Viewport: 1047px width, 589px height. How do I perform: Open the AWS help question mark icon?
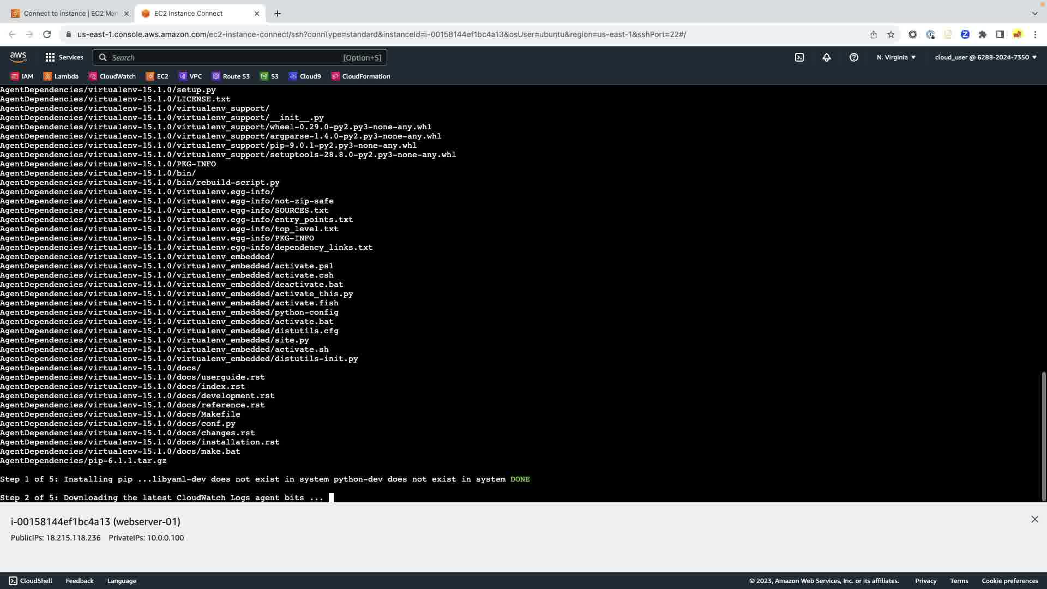pos(854,57)
